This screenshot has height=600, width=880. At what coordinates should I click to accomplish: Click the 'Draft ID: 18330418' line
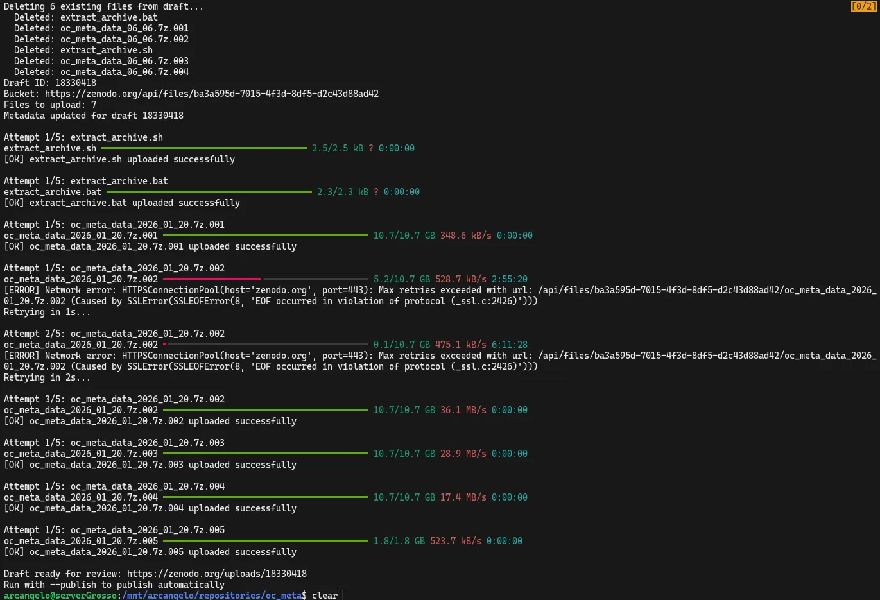pos(50,83)
